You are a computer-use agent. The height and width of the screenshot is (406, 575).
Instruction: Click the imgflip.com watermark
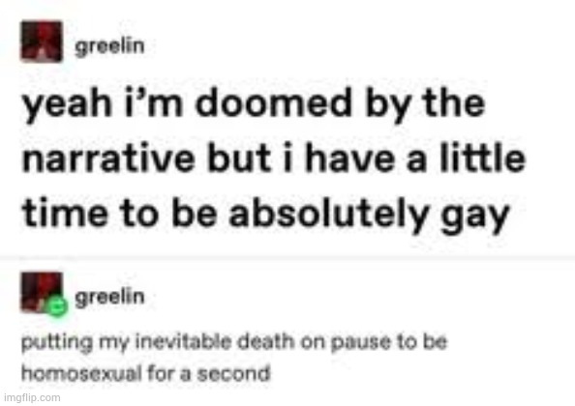click(x=32, y=397)
